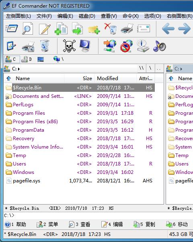
Task: Click the \\ network root button
Action: [x=142, y=68]
